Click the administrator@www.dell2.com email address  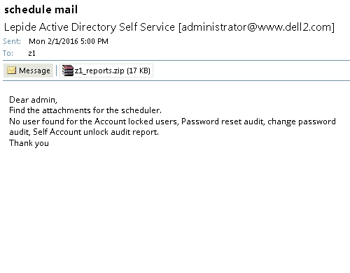(256, 27)
